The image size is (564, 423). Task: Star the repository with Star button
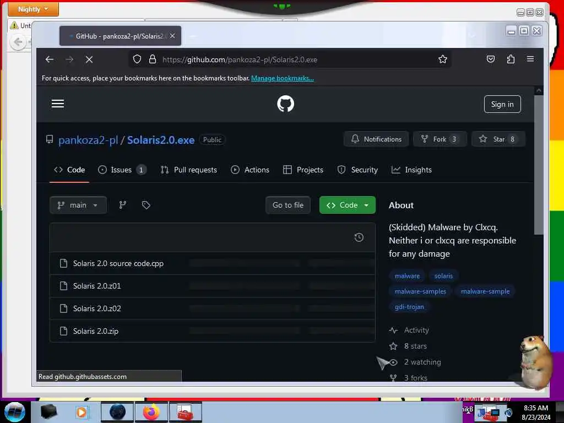click(x=498, y=139)
